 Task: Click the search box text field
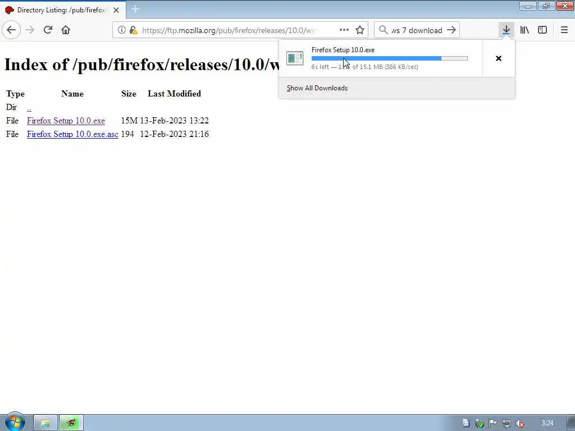417,30
